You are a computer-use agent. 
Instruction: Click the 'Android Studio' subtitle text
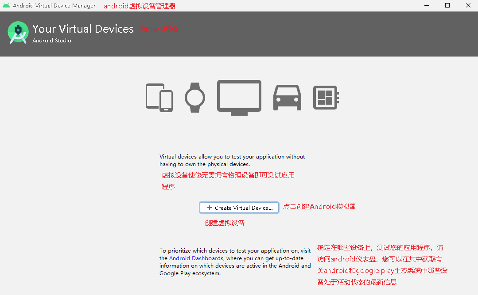pos(51,40)
